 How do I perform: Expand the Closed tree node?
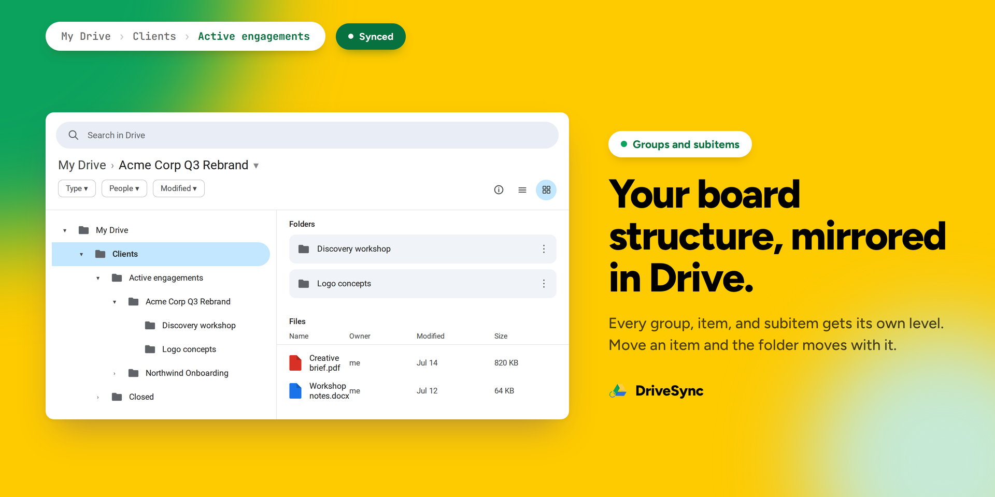98,397
